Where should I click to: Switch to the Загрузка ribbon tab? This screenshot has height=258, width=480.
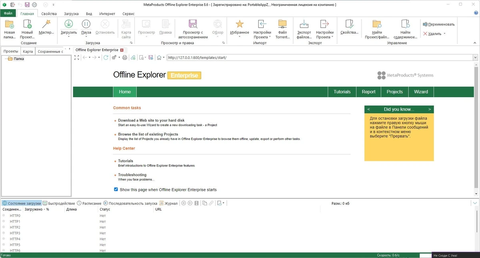71,14
